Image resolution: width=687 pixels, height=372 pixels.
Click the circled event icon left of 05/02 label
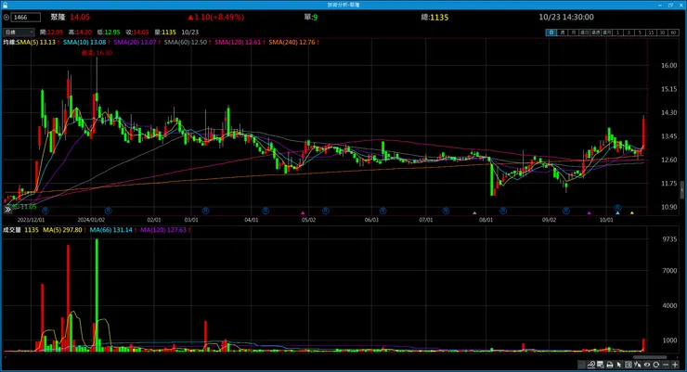tap(266, 211)
